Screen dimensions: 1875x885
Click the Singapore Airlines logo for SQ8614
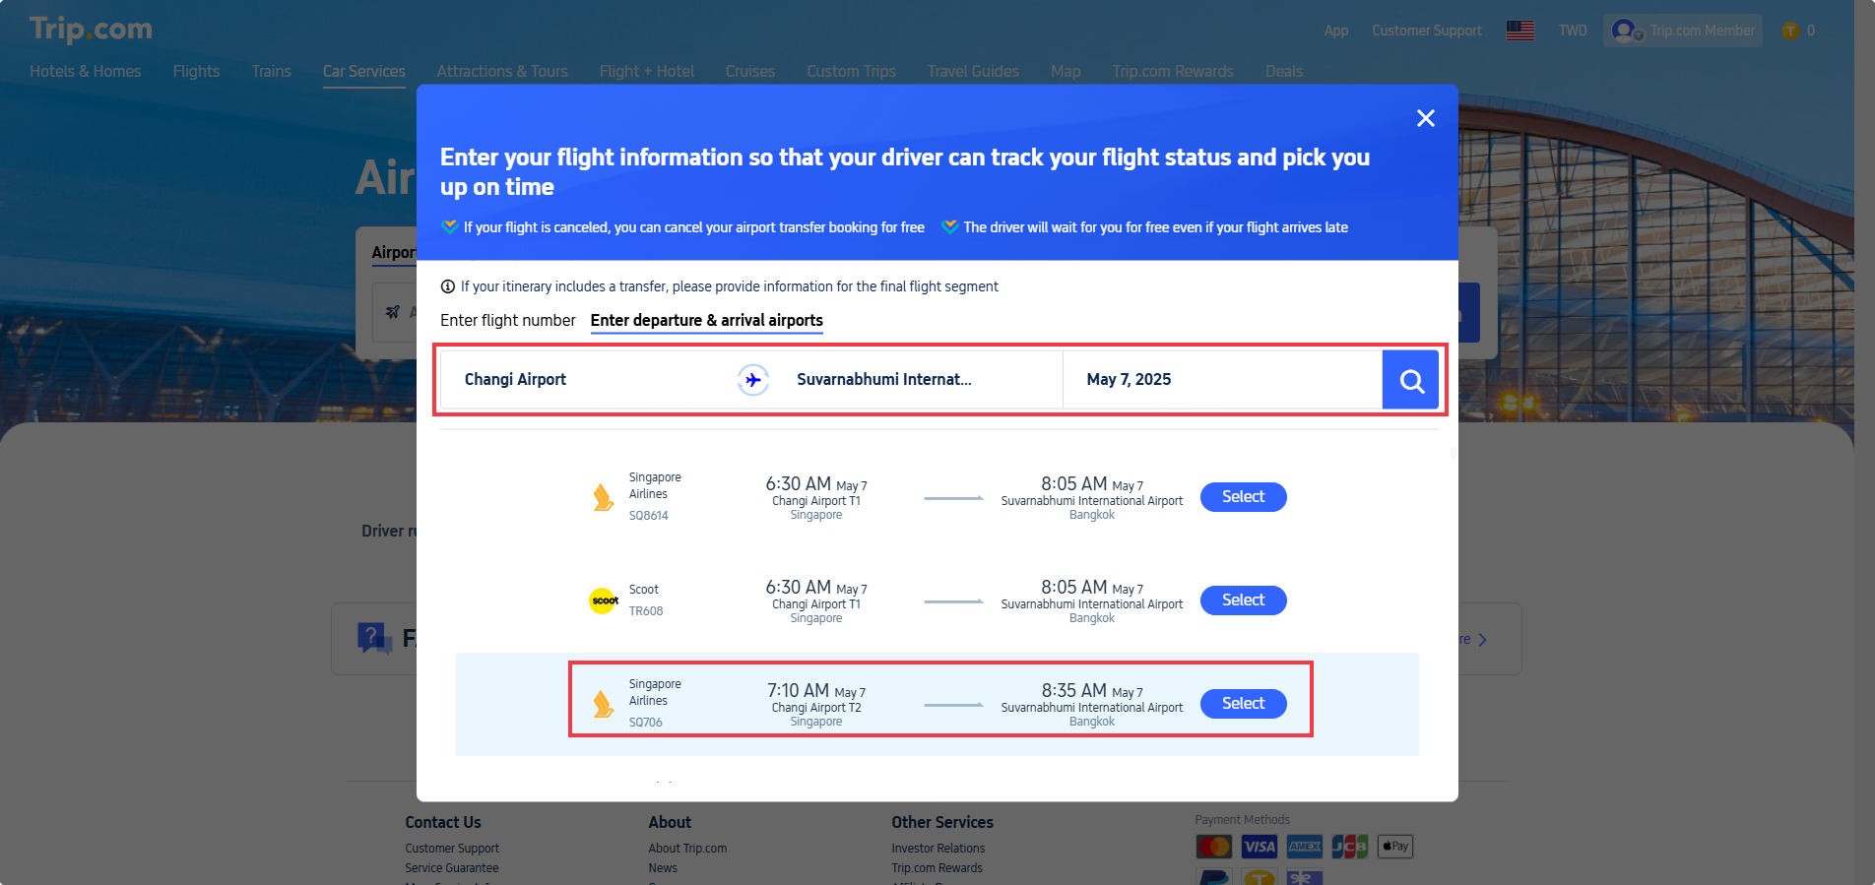point(603,496)
